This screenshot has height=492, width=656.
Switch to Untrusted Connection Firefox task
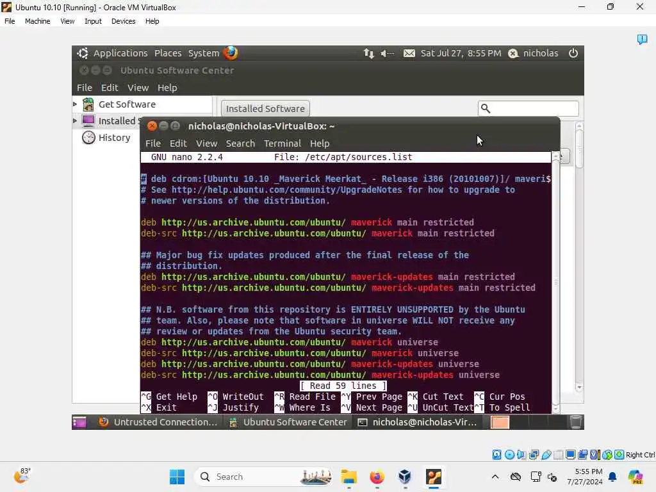[x=158, y=422]
